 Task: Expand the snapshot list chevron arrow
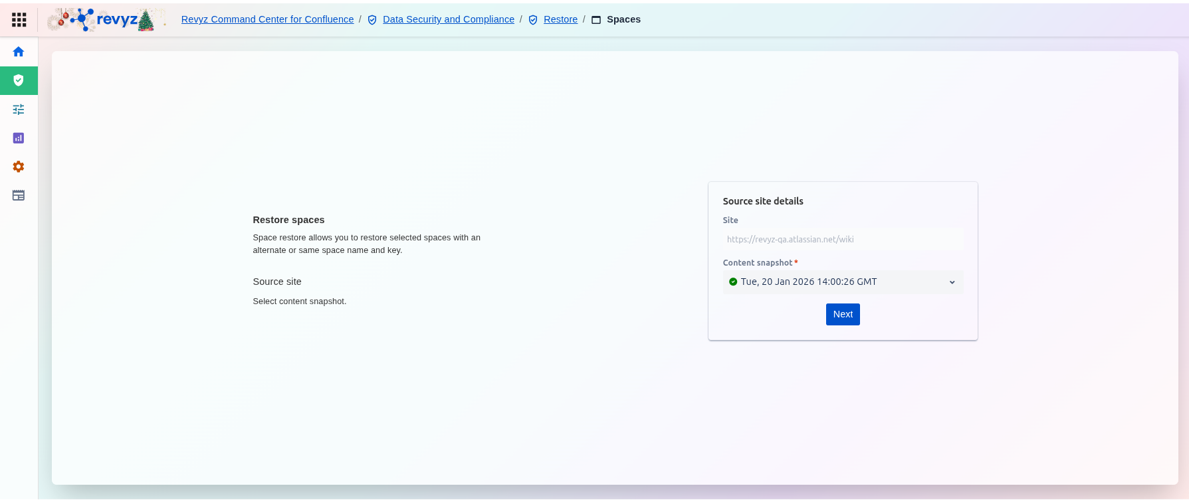[x=952, y=282]
